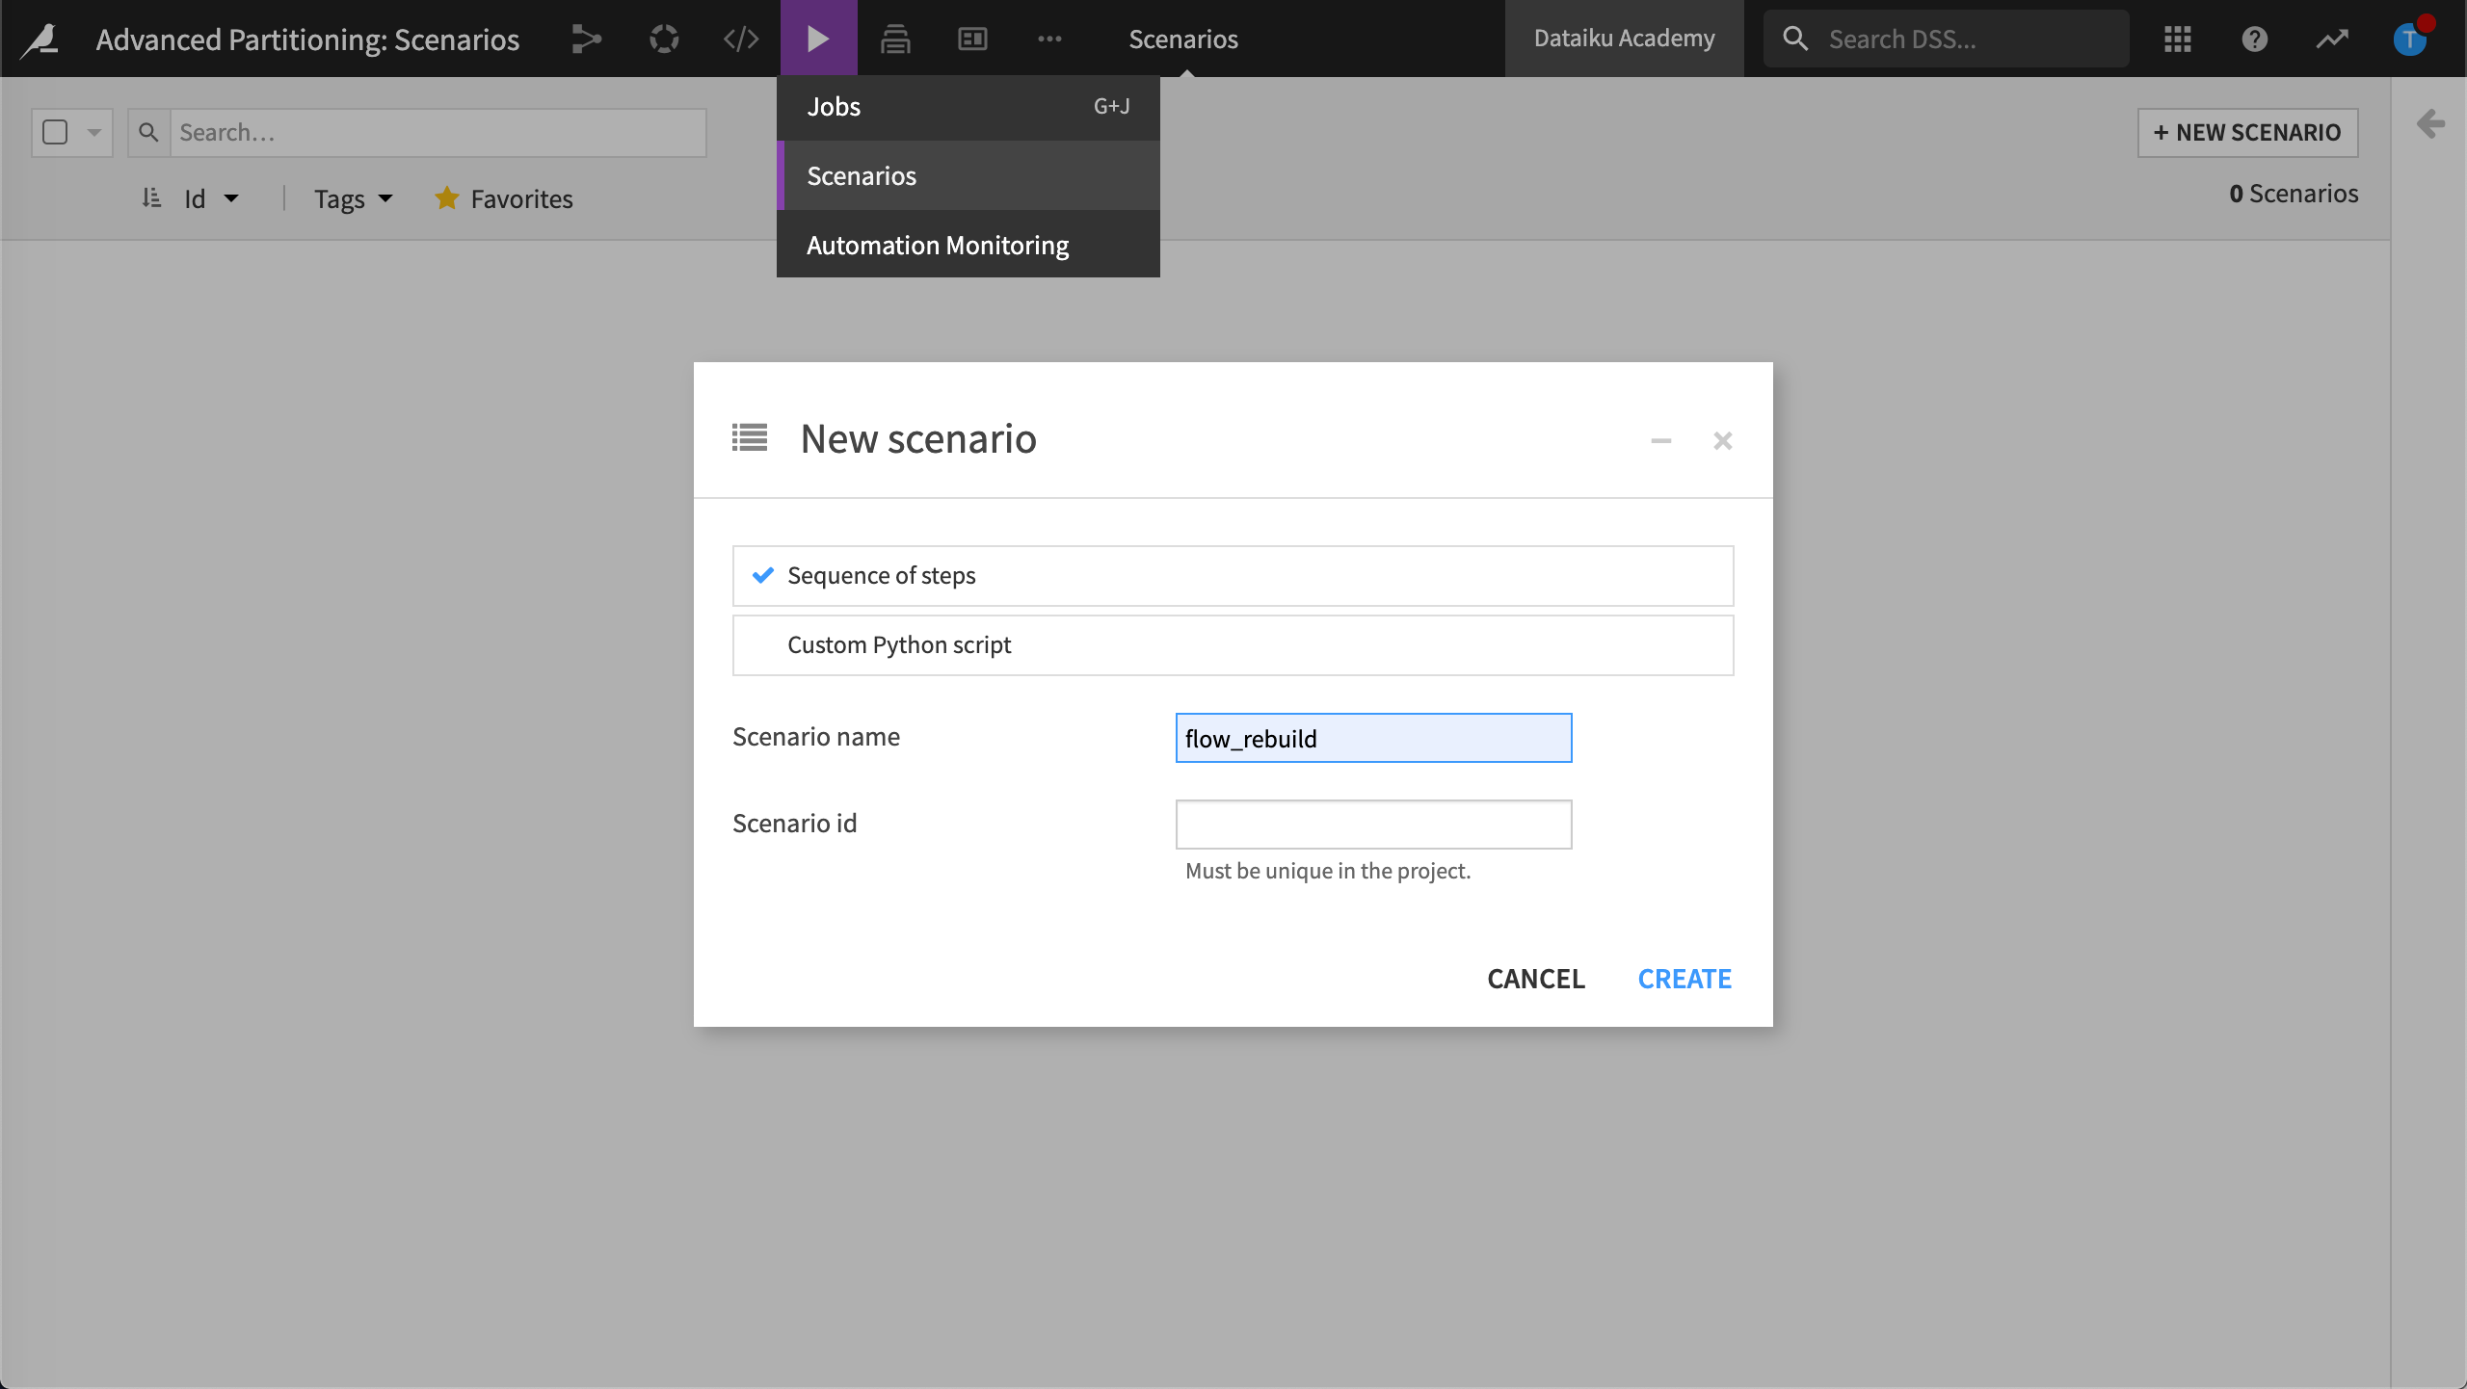
Task: Open the Automation Monitoring menu item
Action: click(x=937, y=244)
